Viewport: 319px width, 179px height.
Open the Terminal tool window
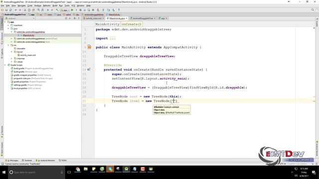tap(27, 160)
